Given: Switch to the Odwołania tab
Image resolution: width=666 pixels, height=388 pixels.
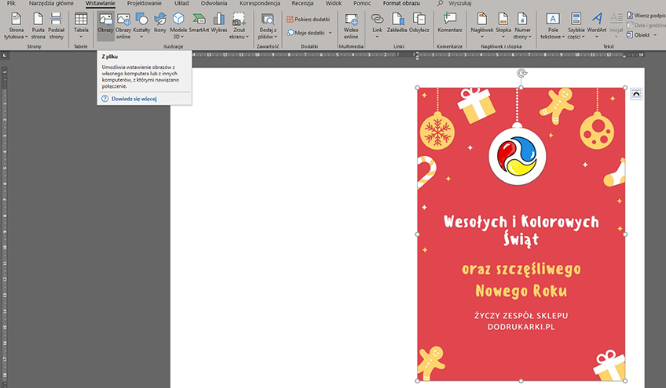Looking at the screenshot, I should (214, 3).
